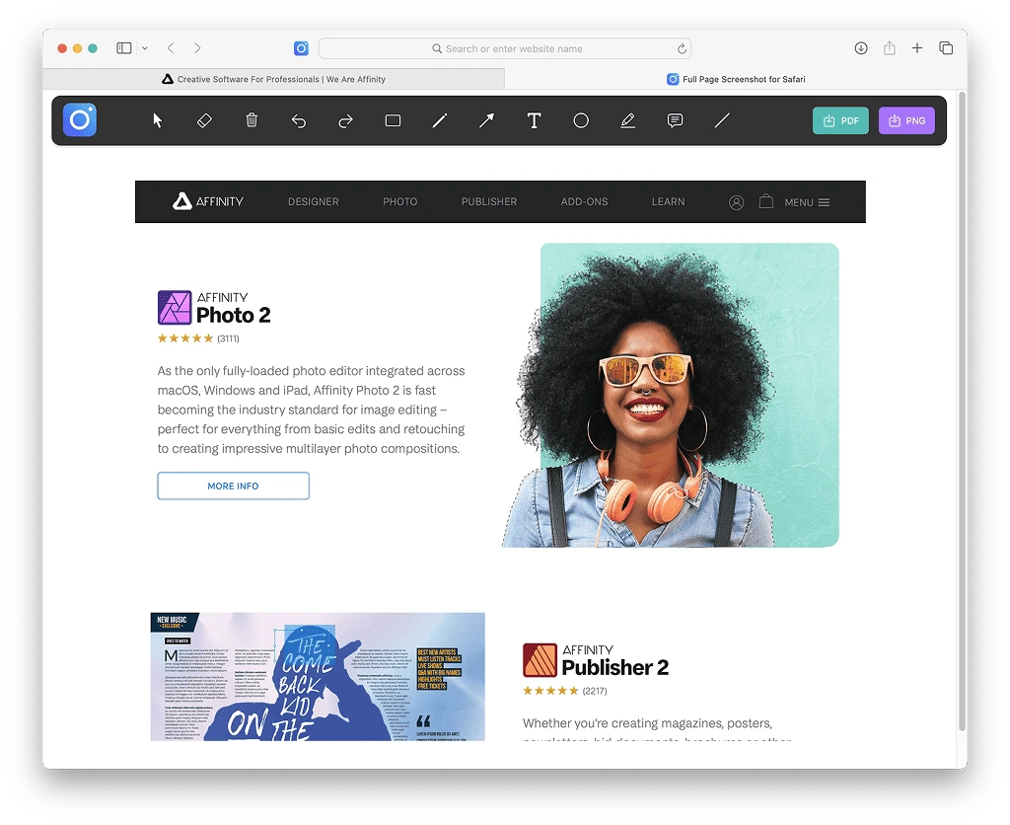Open the Safari share menu
This screenshot has height=825, width=1010.
(889, 48)
